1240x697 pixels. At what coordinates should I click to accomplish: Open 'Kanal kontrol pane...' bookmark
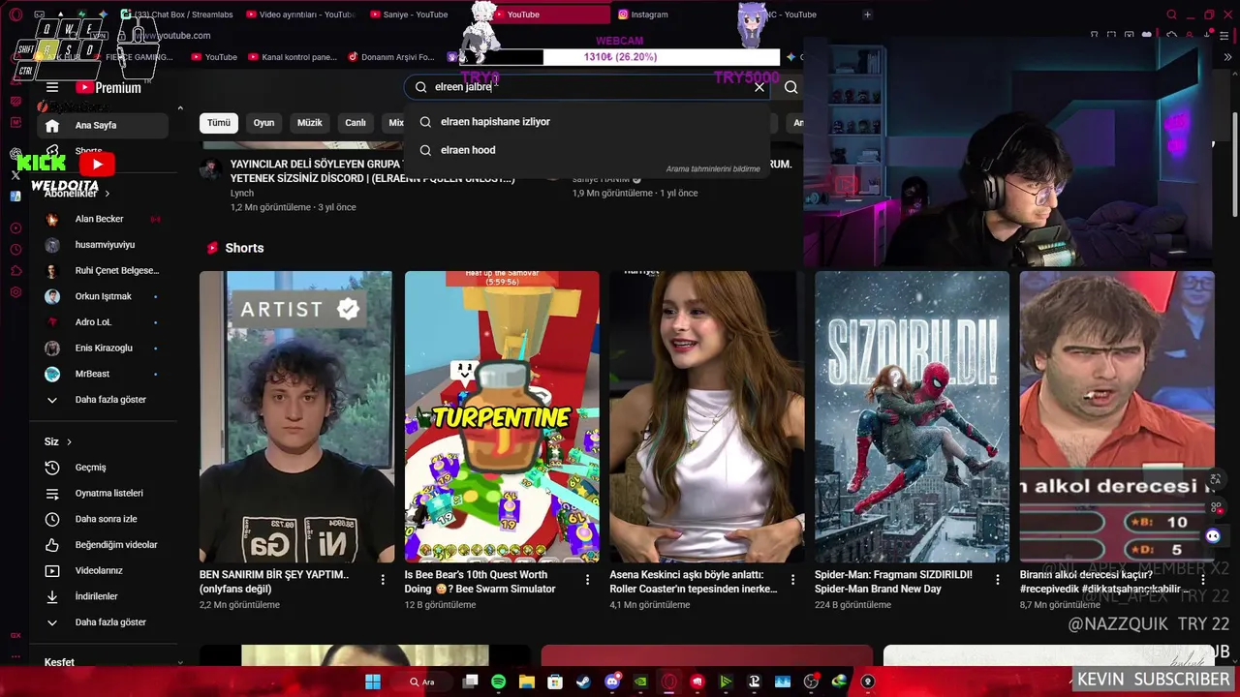(x=292, y=57)
